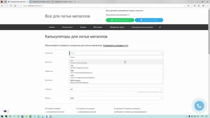Select ВПФ V-процесс option
Viewport: 210px width, 118px height.
click(116, 82)
